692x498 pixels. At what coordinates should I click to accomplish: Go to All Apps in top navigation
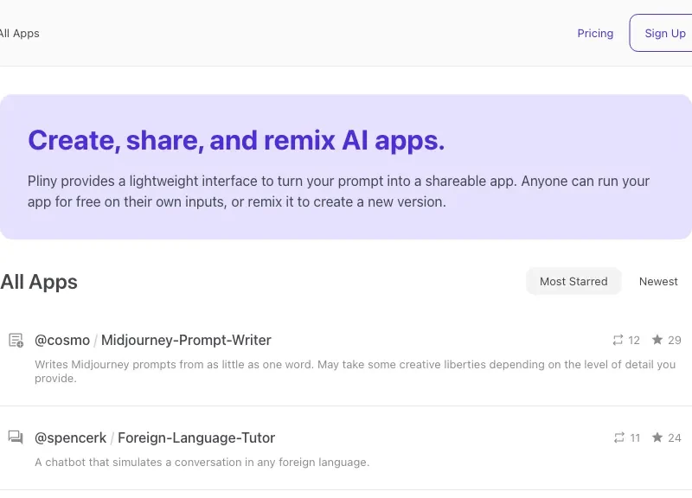(19, 33)
